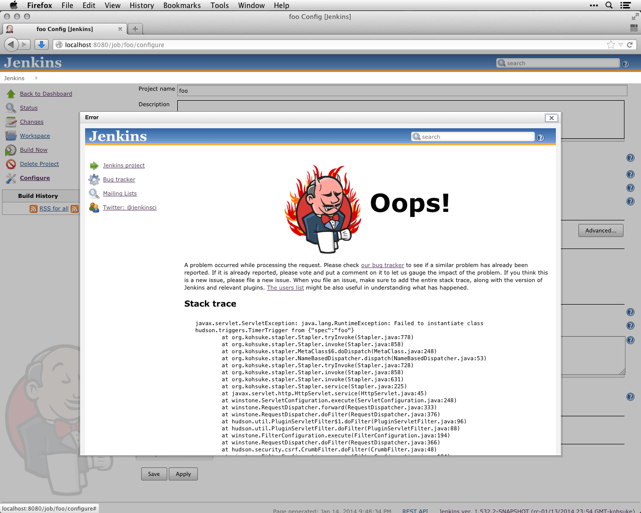Click the Bug tracker gear icon
This screenshot has height=513, width=641.
(x=94, y=179)
